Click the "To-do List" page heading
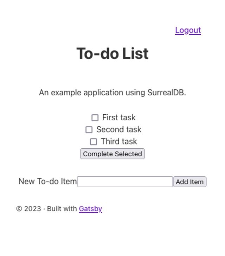The image size is (225, 256). [112, 54]
